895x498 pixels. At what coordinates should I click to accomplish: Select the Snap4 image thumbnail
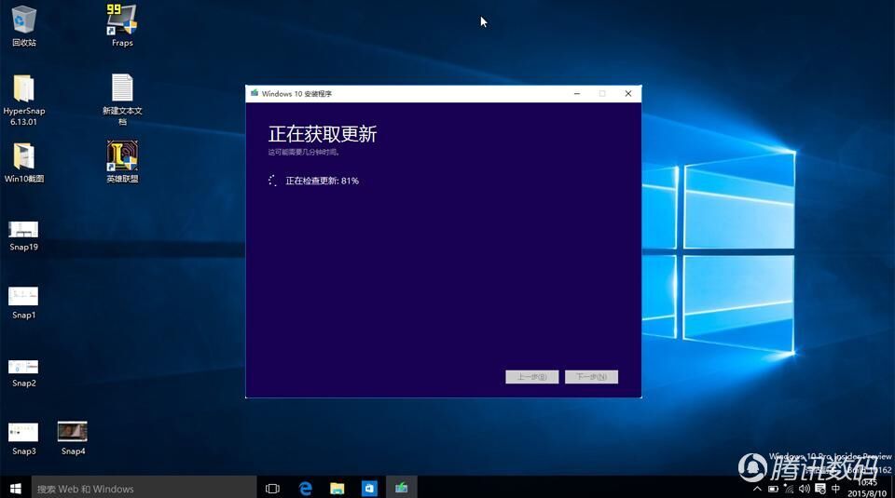tap(73, 432)
